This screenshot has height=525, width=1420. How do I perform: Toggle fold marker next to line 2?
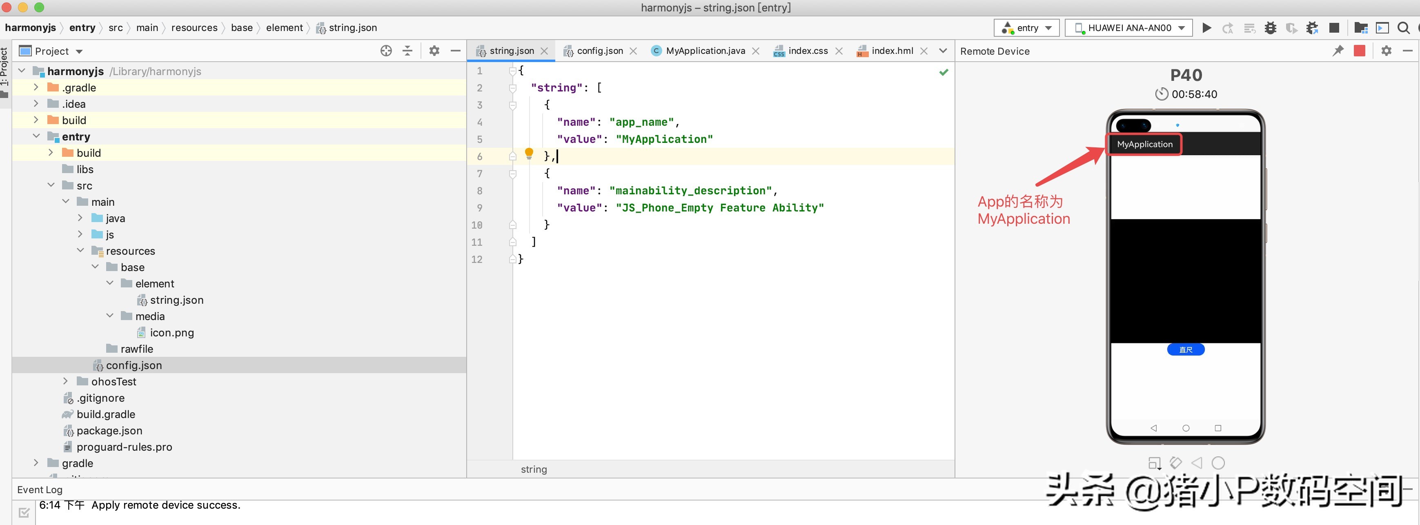513,88
